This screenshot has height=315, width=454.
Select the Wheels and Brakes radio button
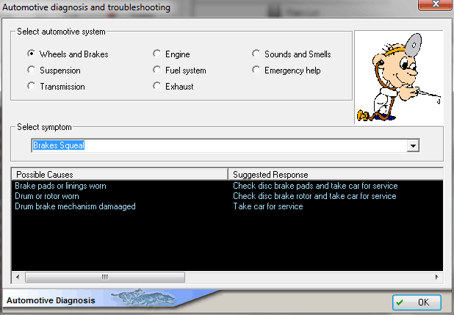coord(32,54)
